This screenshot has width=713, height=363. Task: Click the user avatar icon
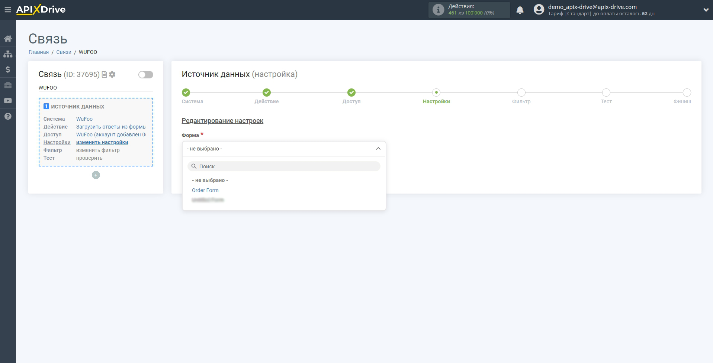coord(539,10)
